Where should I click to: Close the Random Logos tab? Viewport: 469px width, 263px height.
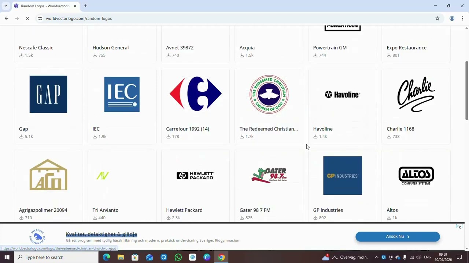75,6
